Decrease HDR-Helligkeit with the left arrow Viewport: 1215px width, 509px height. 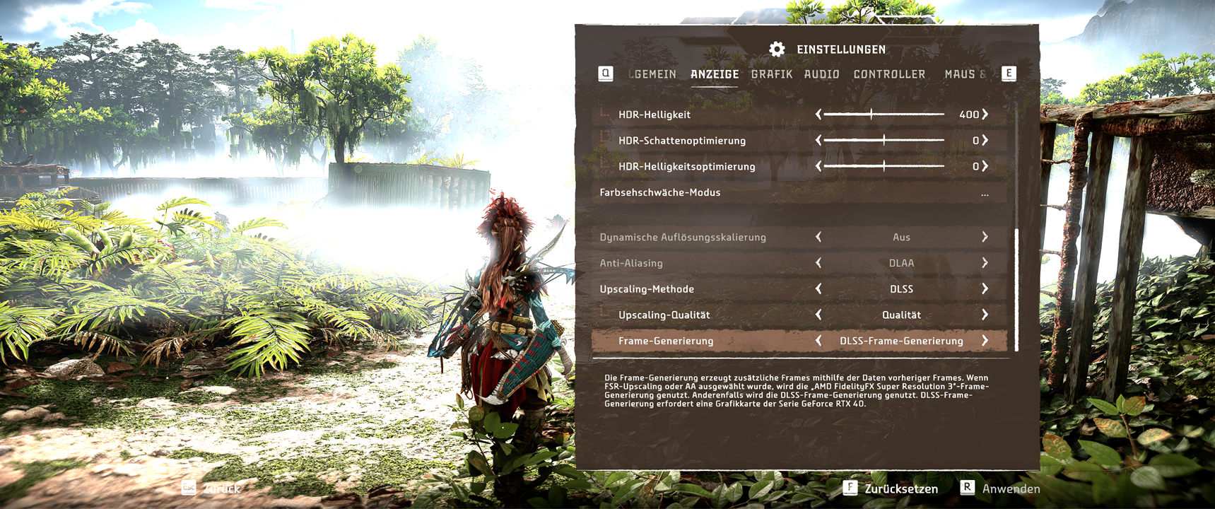pos(818,114)
